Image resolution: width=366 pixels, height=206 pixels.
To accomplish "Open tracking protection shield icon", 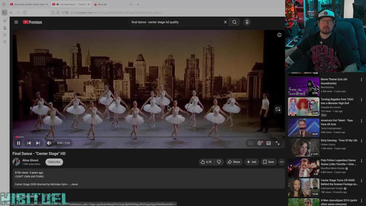I will [53, 13].
